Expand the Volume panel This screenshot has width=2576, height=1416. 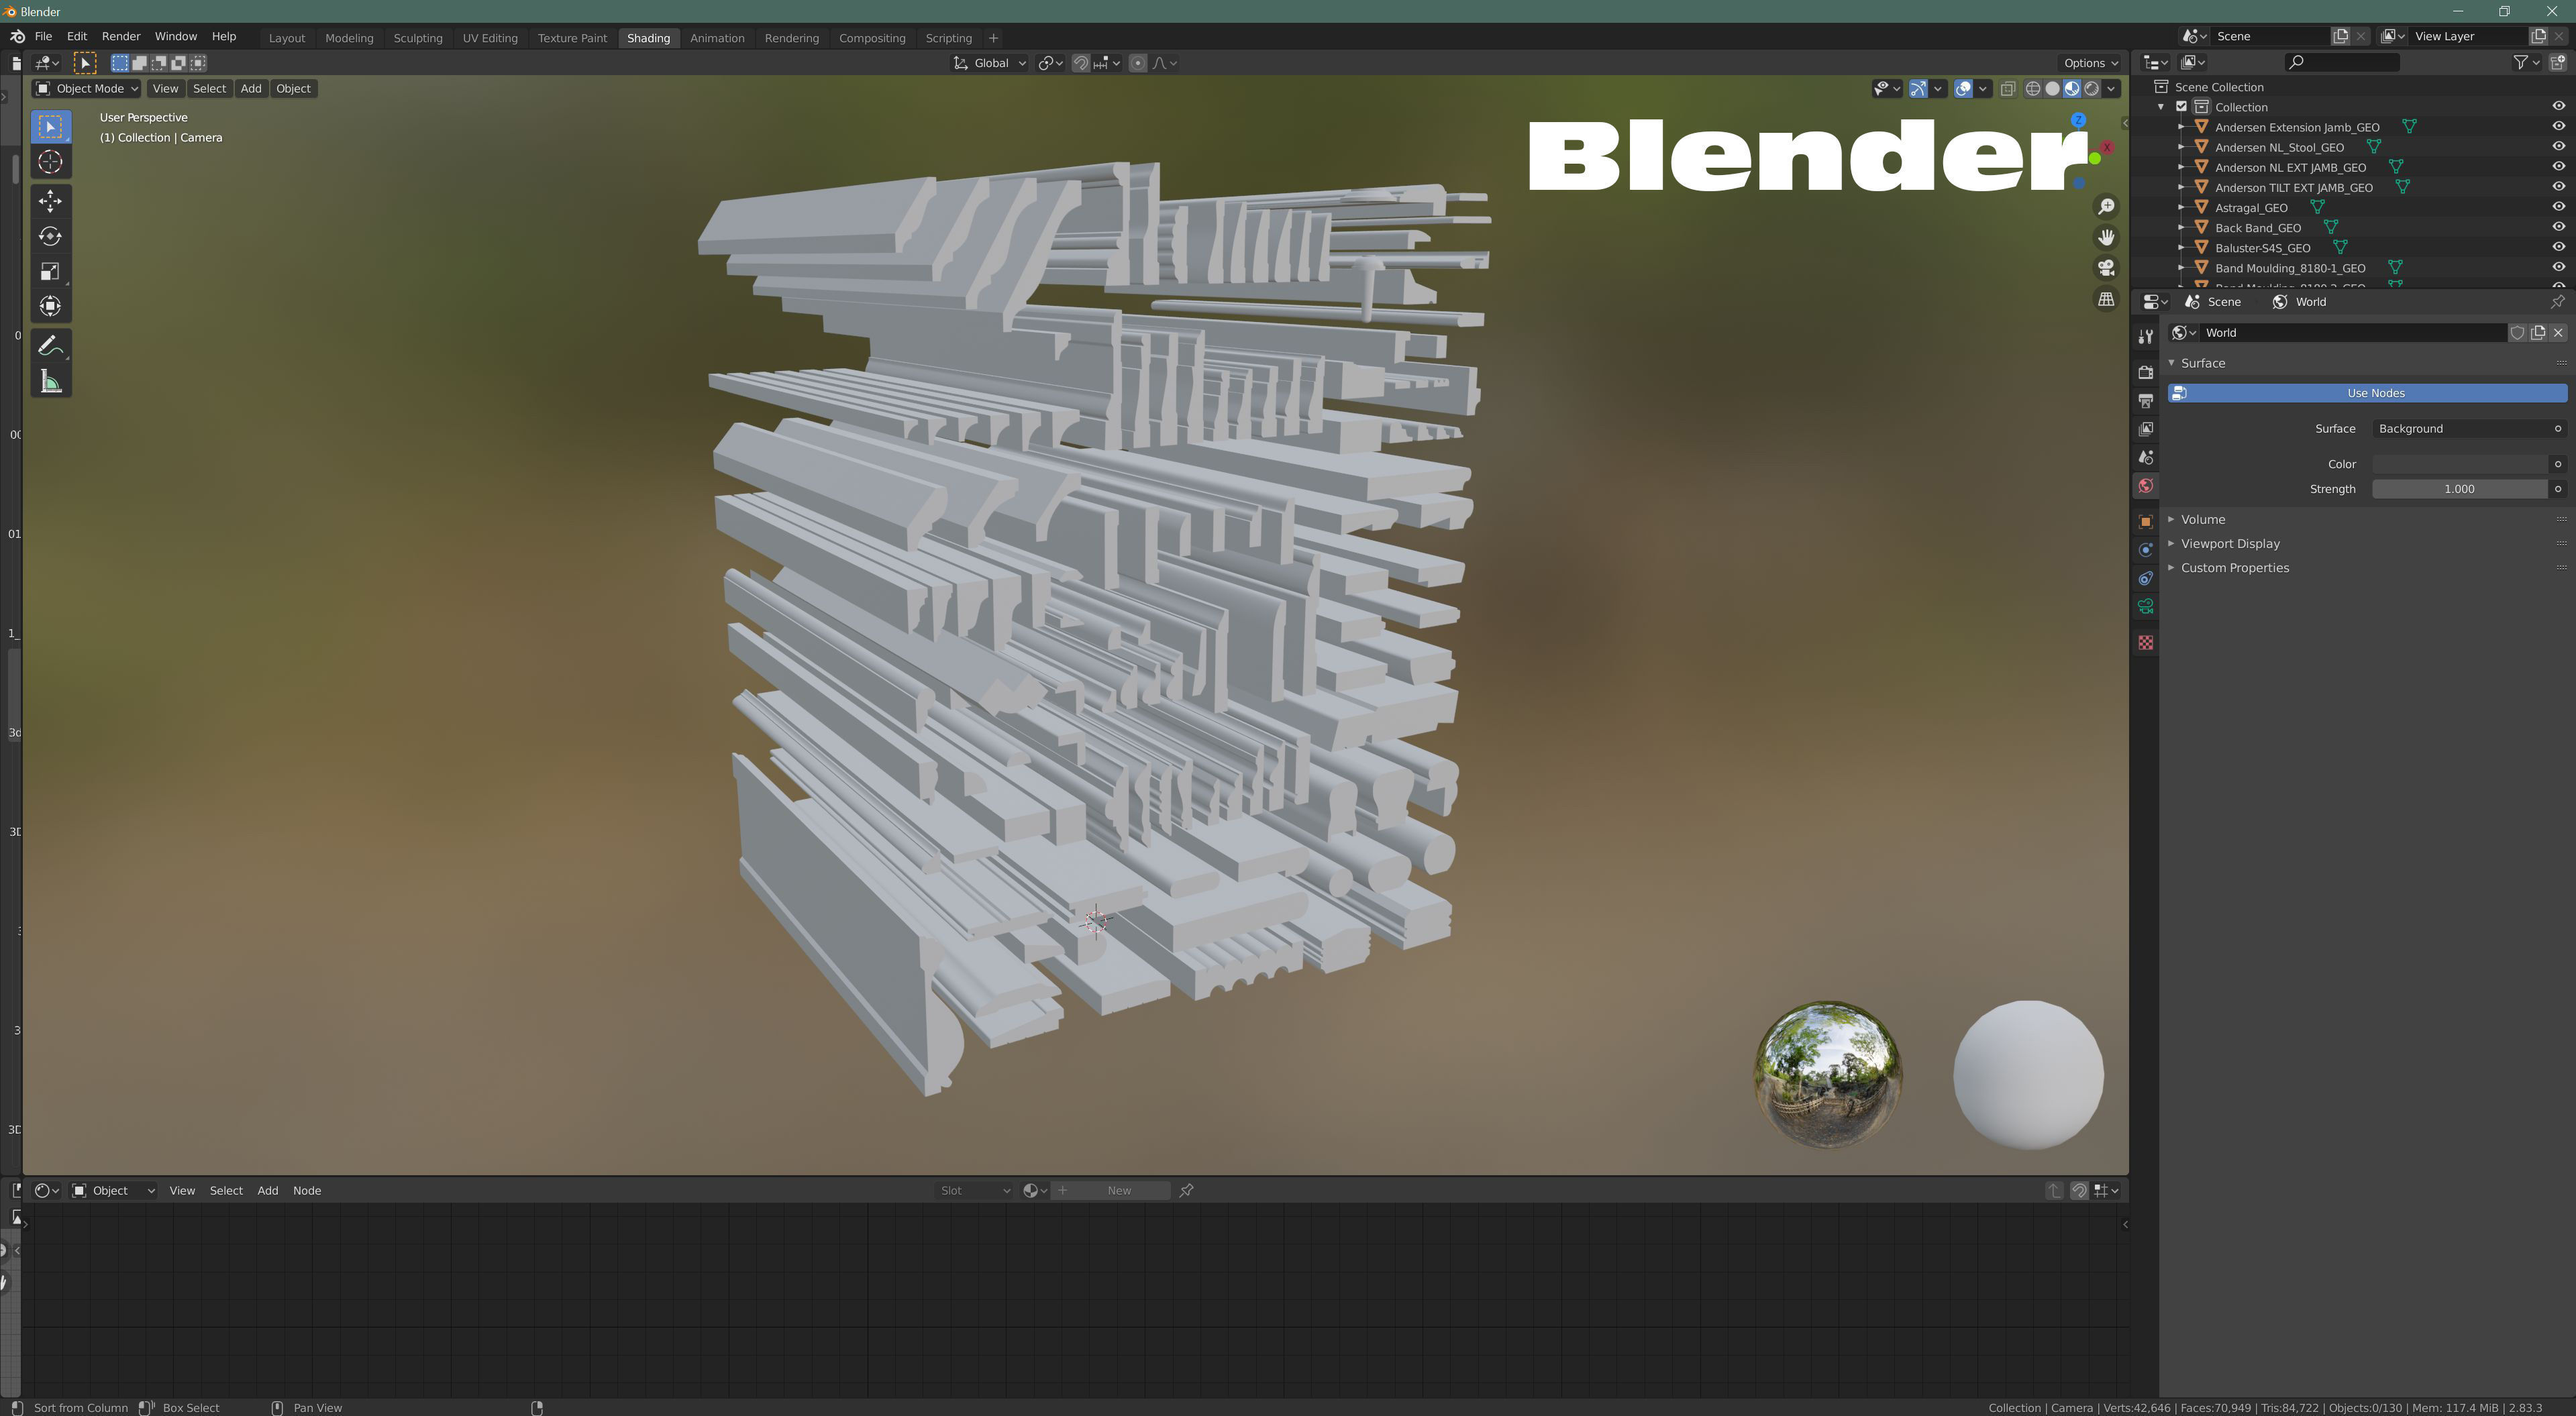coord(2203,519)
